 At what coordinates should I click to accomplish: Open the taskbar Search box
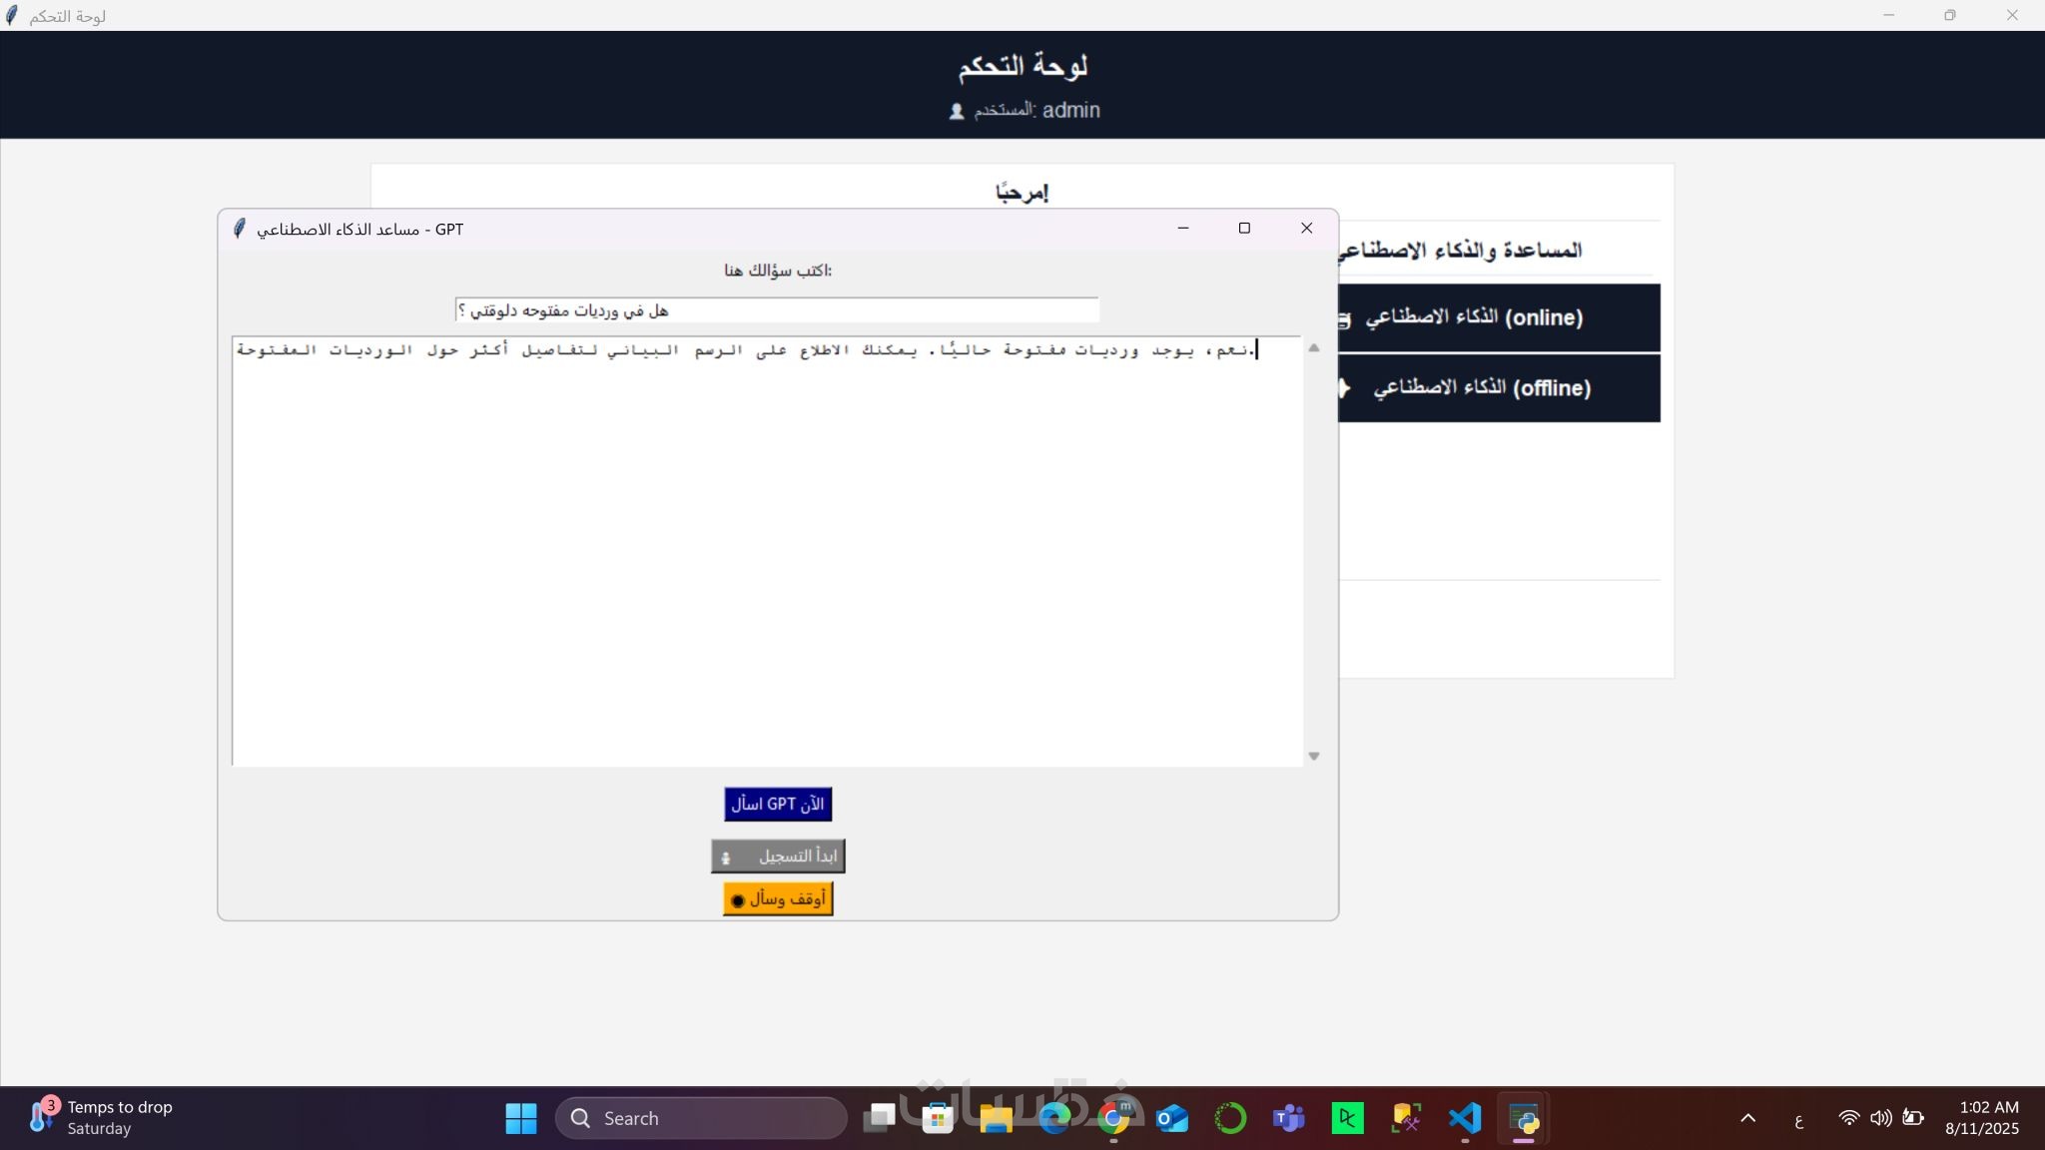(x=701, y=1118)
